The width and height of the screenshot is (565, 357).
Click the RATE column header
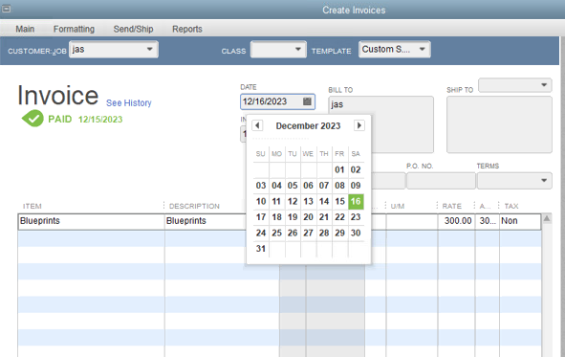point(452,207)
